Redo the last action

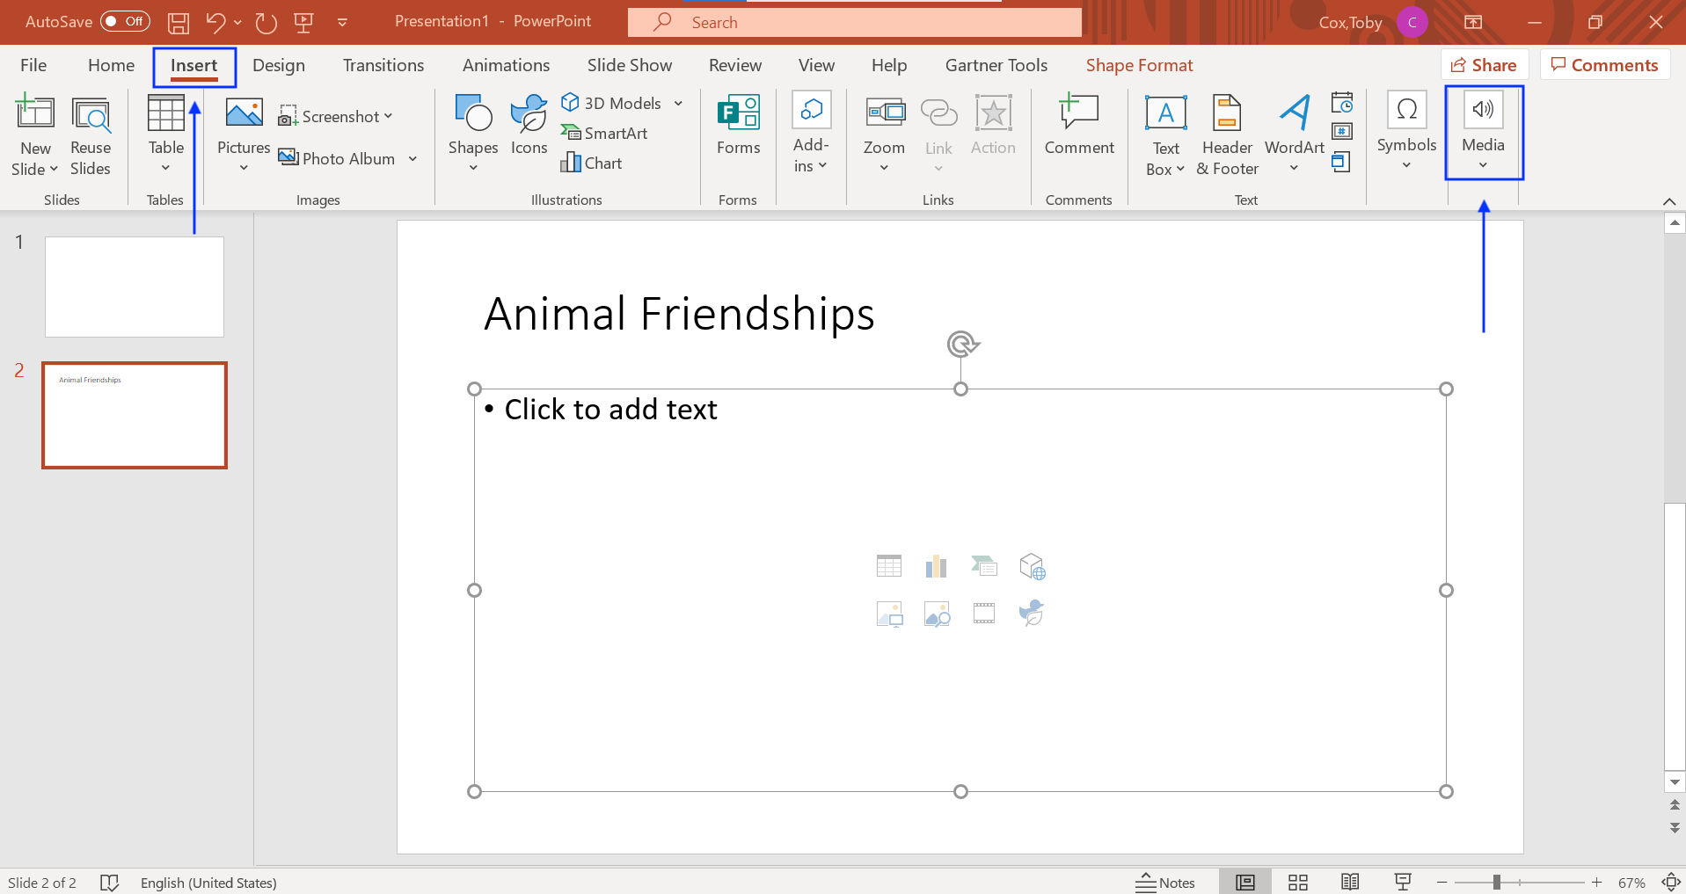pos(266,22)
